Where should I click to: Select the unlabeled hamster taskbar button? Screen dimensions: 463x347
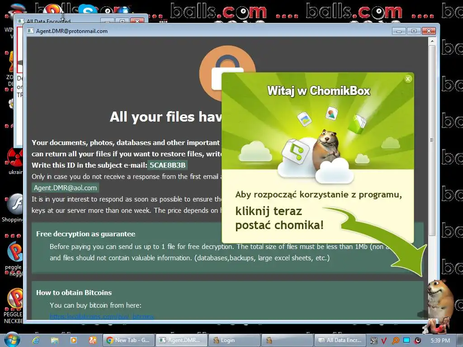287,340
